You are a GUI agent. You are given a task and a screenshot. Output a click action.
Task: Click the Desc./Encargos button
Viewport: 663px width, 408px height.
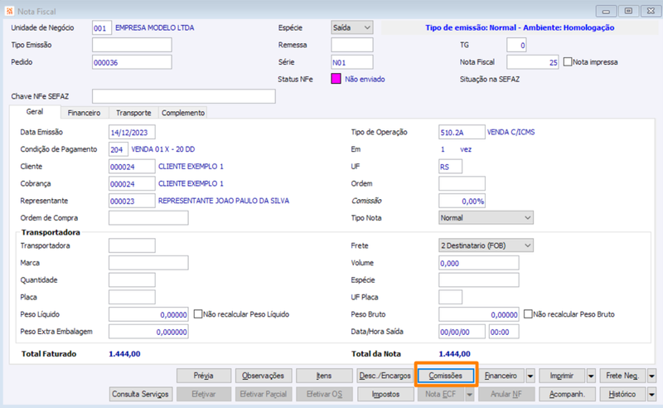[385, 376]
